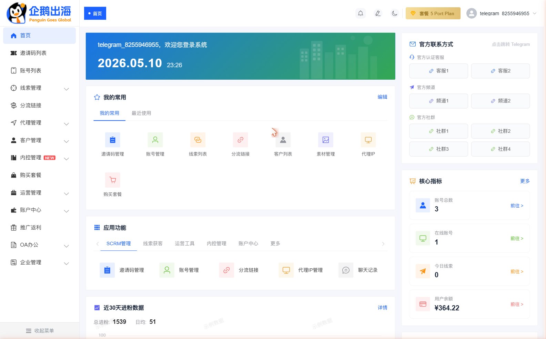Open 购买套餐 in the sidebar

(39, 175)
